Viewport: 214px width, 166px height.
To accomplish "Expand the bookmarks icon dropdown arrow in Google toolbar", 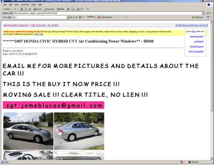I will (x=83, y=17).
